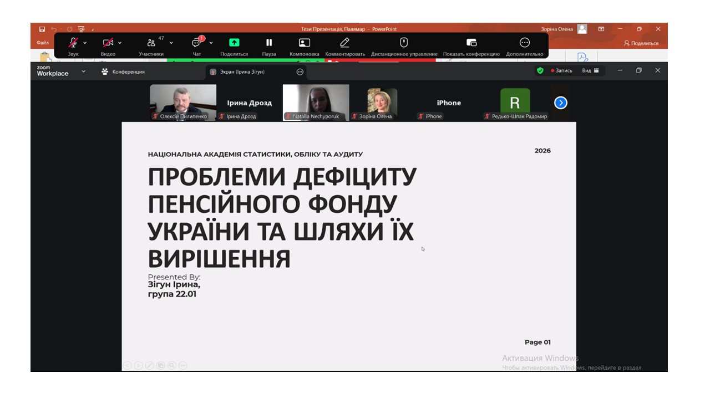Click the Показать конференцию icon
The height and width of the screenshot is (399, 710).
(471, 43)
